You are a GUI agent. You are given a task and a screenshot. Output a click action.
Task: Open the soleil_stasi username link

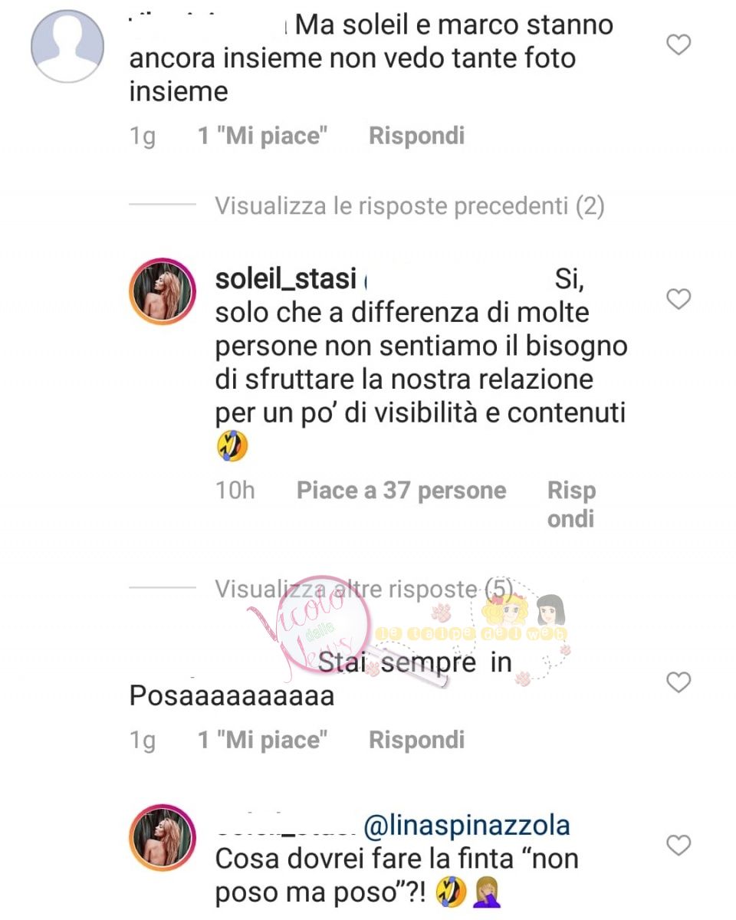tap(286, 279)
